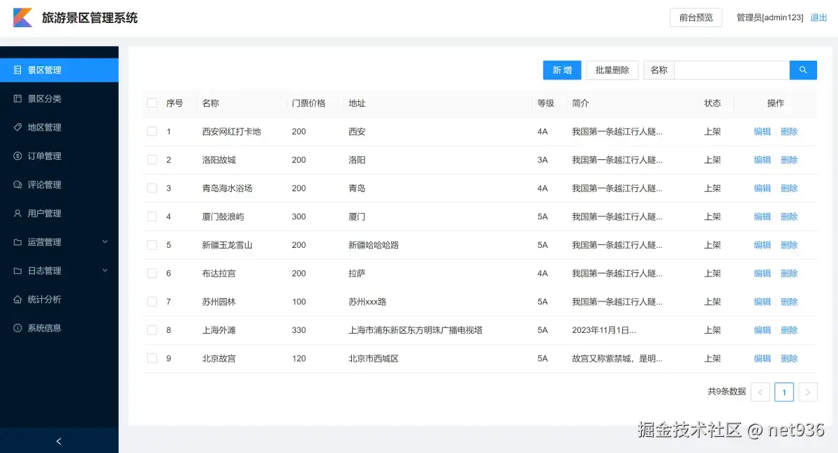Delete the 厦门鼓浪屿 row
Image resolution: width=838 pixels, height=453 pixels.
tap(789, 216)
